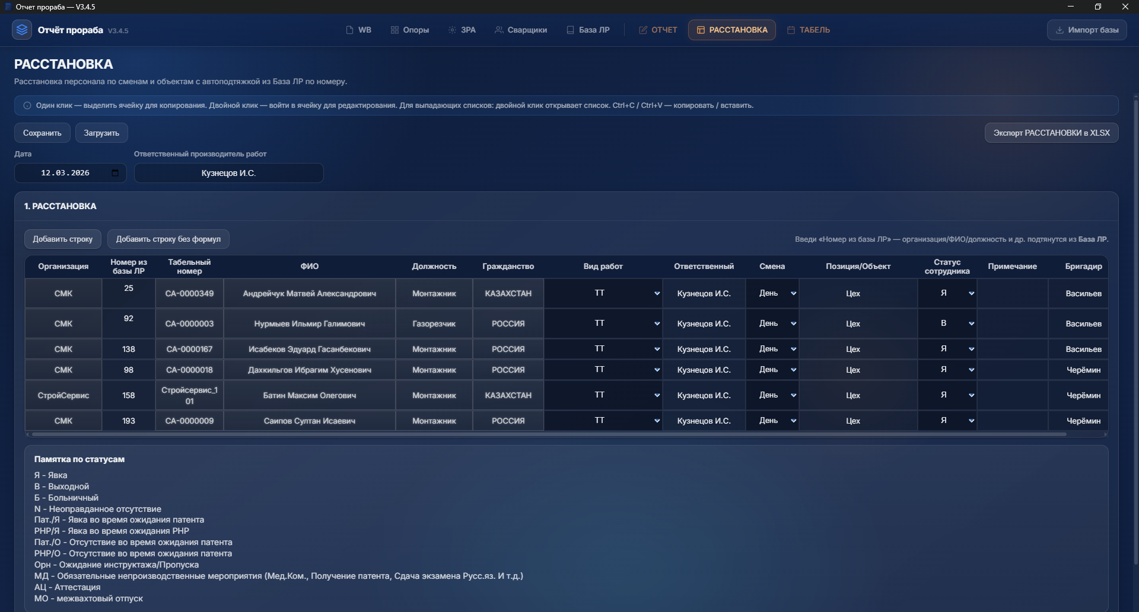Open the ОТЧЕТ tab
This screenshot has height=612, width=1139.
[657, 30]
